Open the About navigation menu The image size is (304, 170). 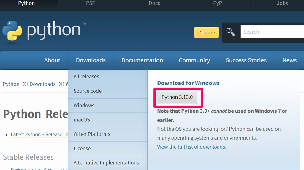(x=52, y=60)
